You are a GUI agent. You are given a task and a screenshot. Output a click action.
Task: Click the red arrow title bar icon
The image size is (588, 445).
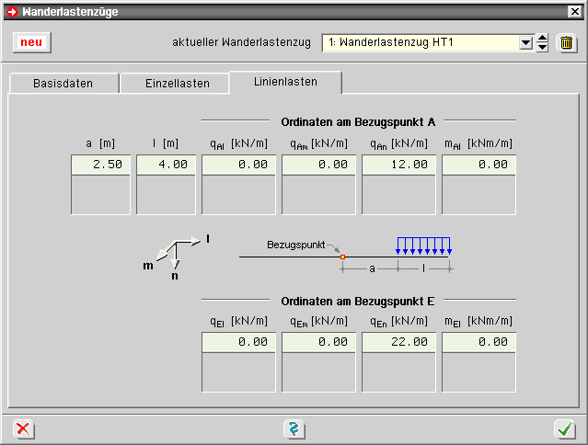11,11
